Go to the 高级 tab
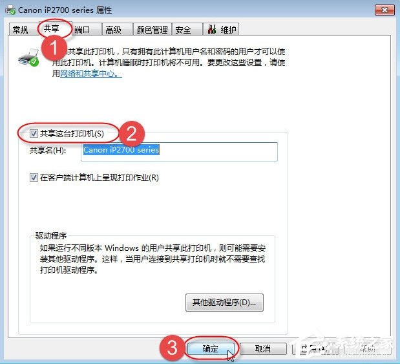Screen dimensions: 400x364 click(113, 30)
